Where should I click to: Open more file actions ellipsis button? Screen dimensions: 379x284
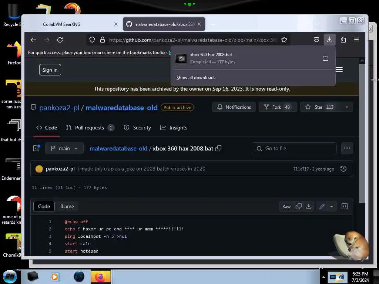tap(347, 148)
